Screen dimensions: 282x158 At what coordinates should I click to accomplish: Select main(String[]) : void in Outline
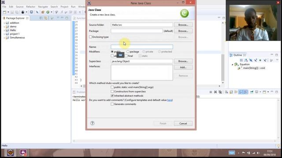click(254, 68)
